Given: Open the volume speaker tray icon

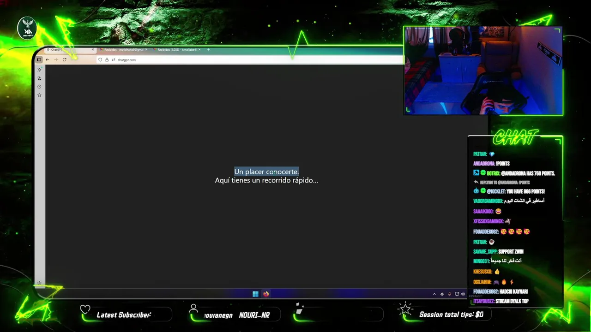Looking at the screenshot, I should (x=463, y=294).
